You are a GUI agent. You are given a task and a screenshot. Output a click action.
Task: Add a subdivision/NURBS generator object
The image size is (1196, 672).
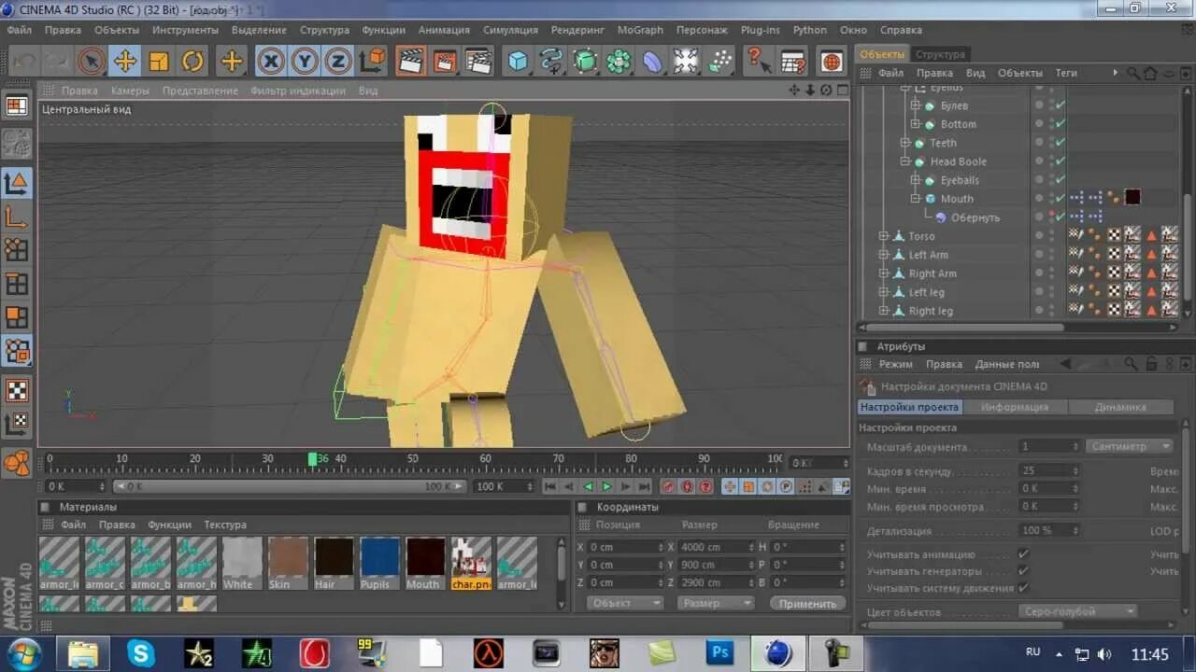pyautogui.click(x=585, y=62)
